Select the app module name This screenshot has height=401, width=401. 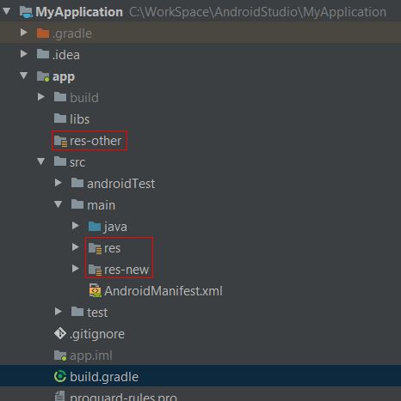(x=64, y=77)
